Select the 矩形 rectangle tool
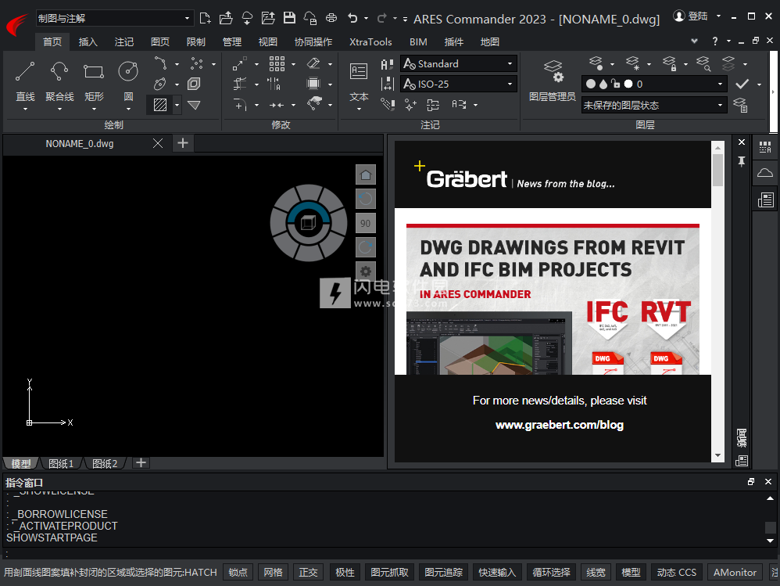This screenshot has height=586, width=780. (94, 80)
